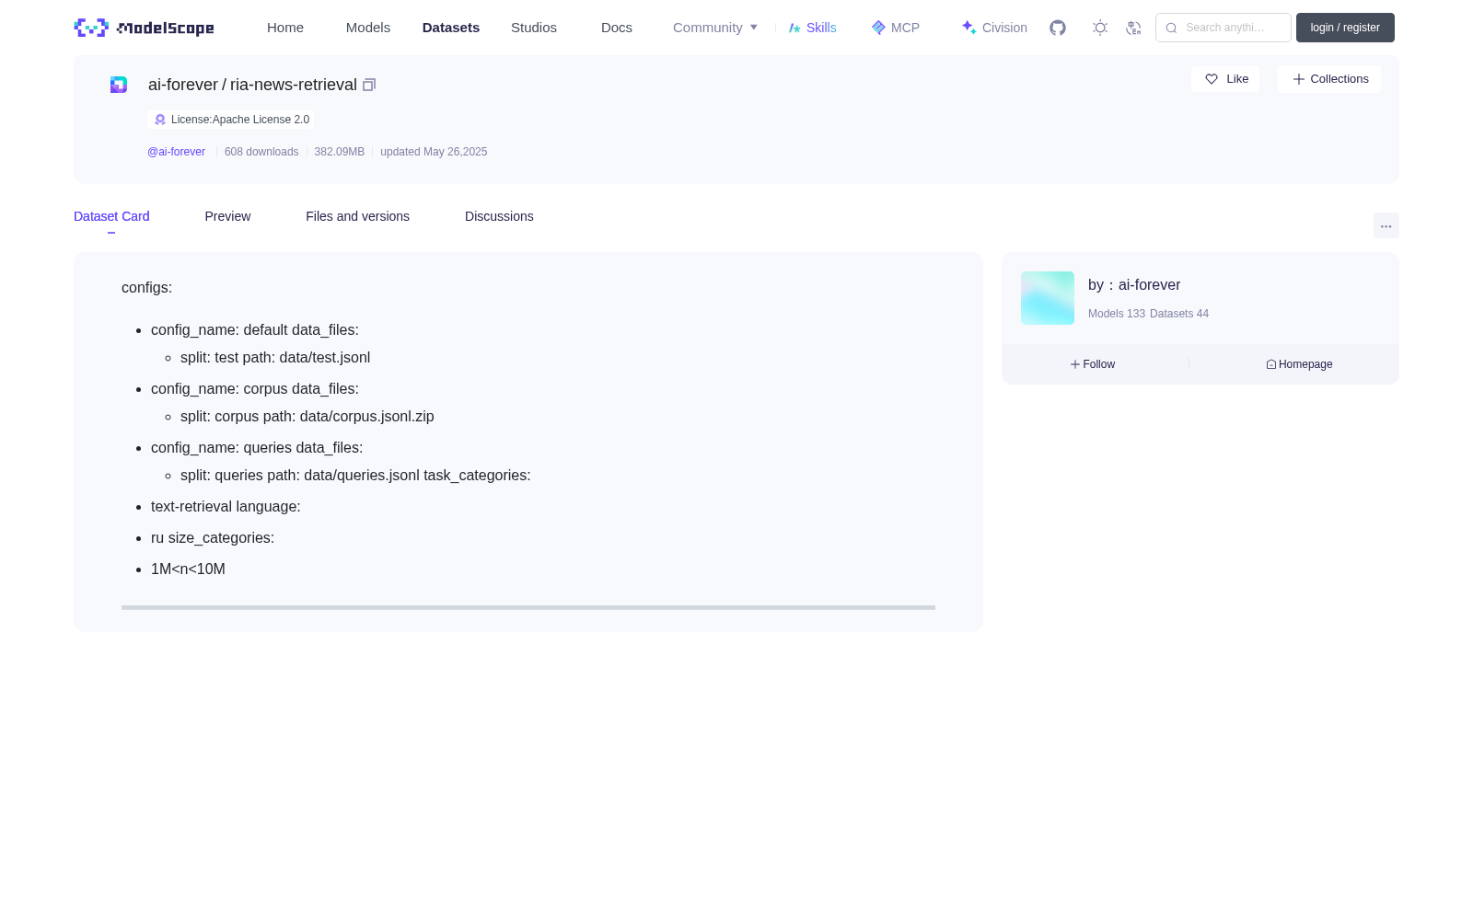
Task: Select the Dataset Card tab
Action: (111, 216)
